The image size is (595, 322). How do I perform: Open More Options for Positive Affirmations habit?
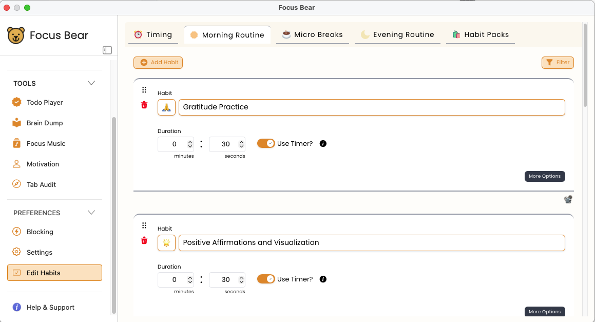(545, 311)
